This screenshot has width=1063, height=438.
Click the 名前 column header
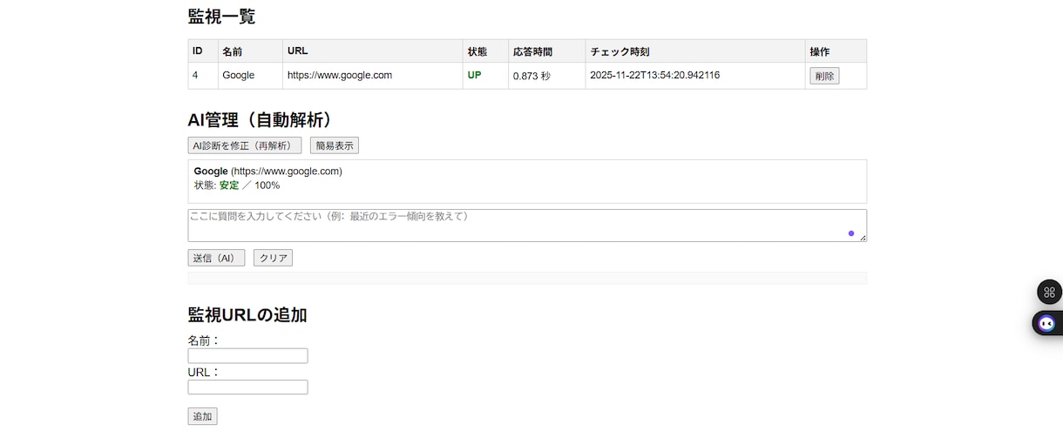coord(250,51)
